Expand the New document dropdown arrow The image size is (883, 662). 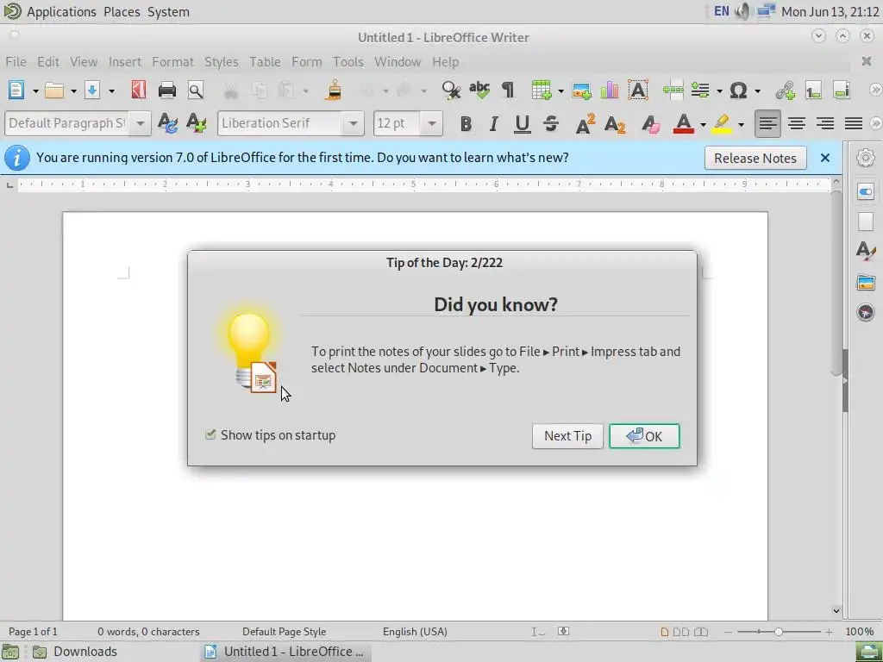34,91
